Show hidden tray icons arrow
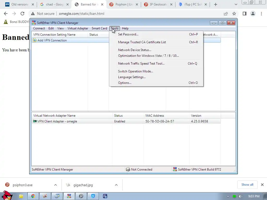 click(228, 196)
